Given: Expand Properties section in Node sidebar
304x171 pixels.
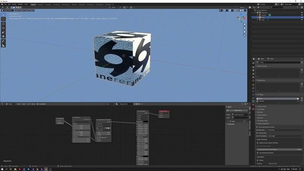Looking at the screenshot, I should point(231,124).
